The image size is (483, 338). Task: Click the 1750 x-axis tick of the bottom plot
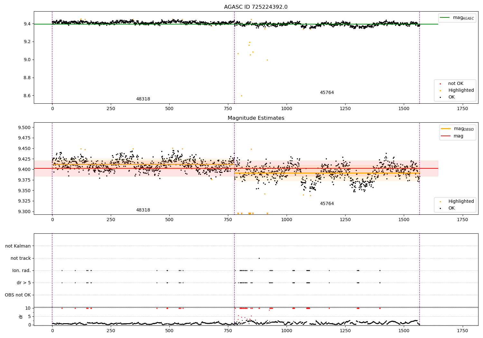pos(462,331)
